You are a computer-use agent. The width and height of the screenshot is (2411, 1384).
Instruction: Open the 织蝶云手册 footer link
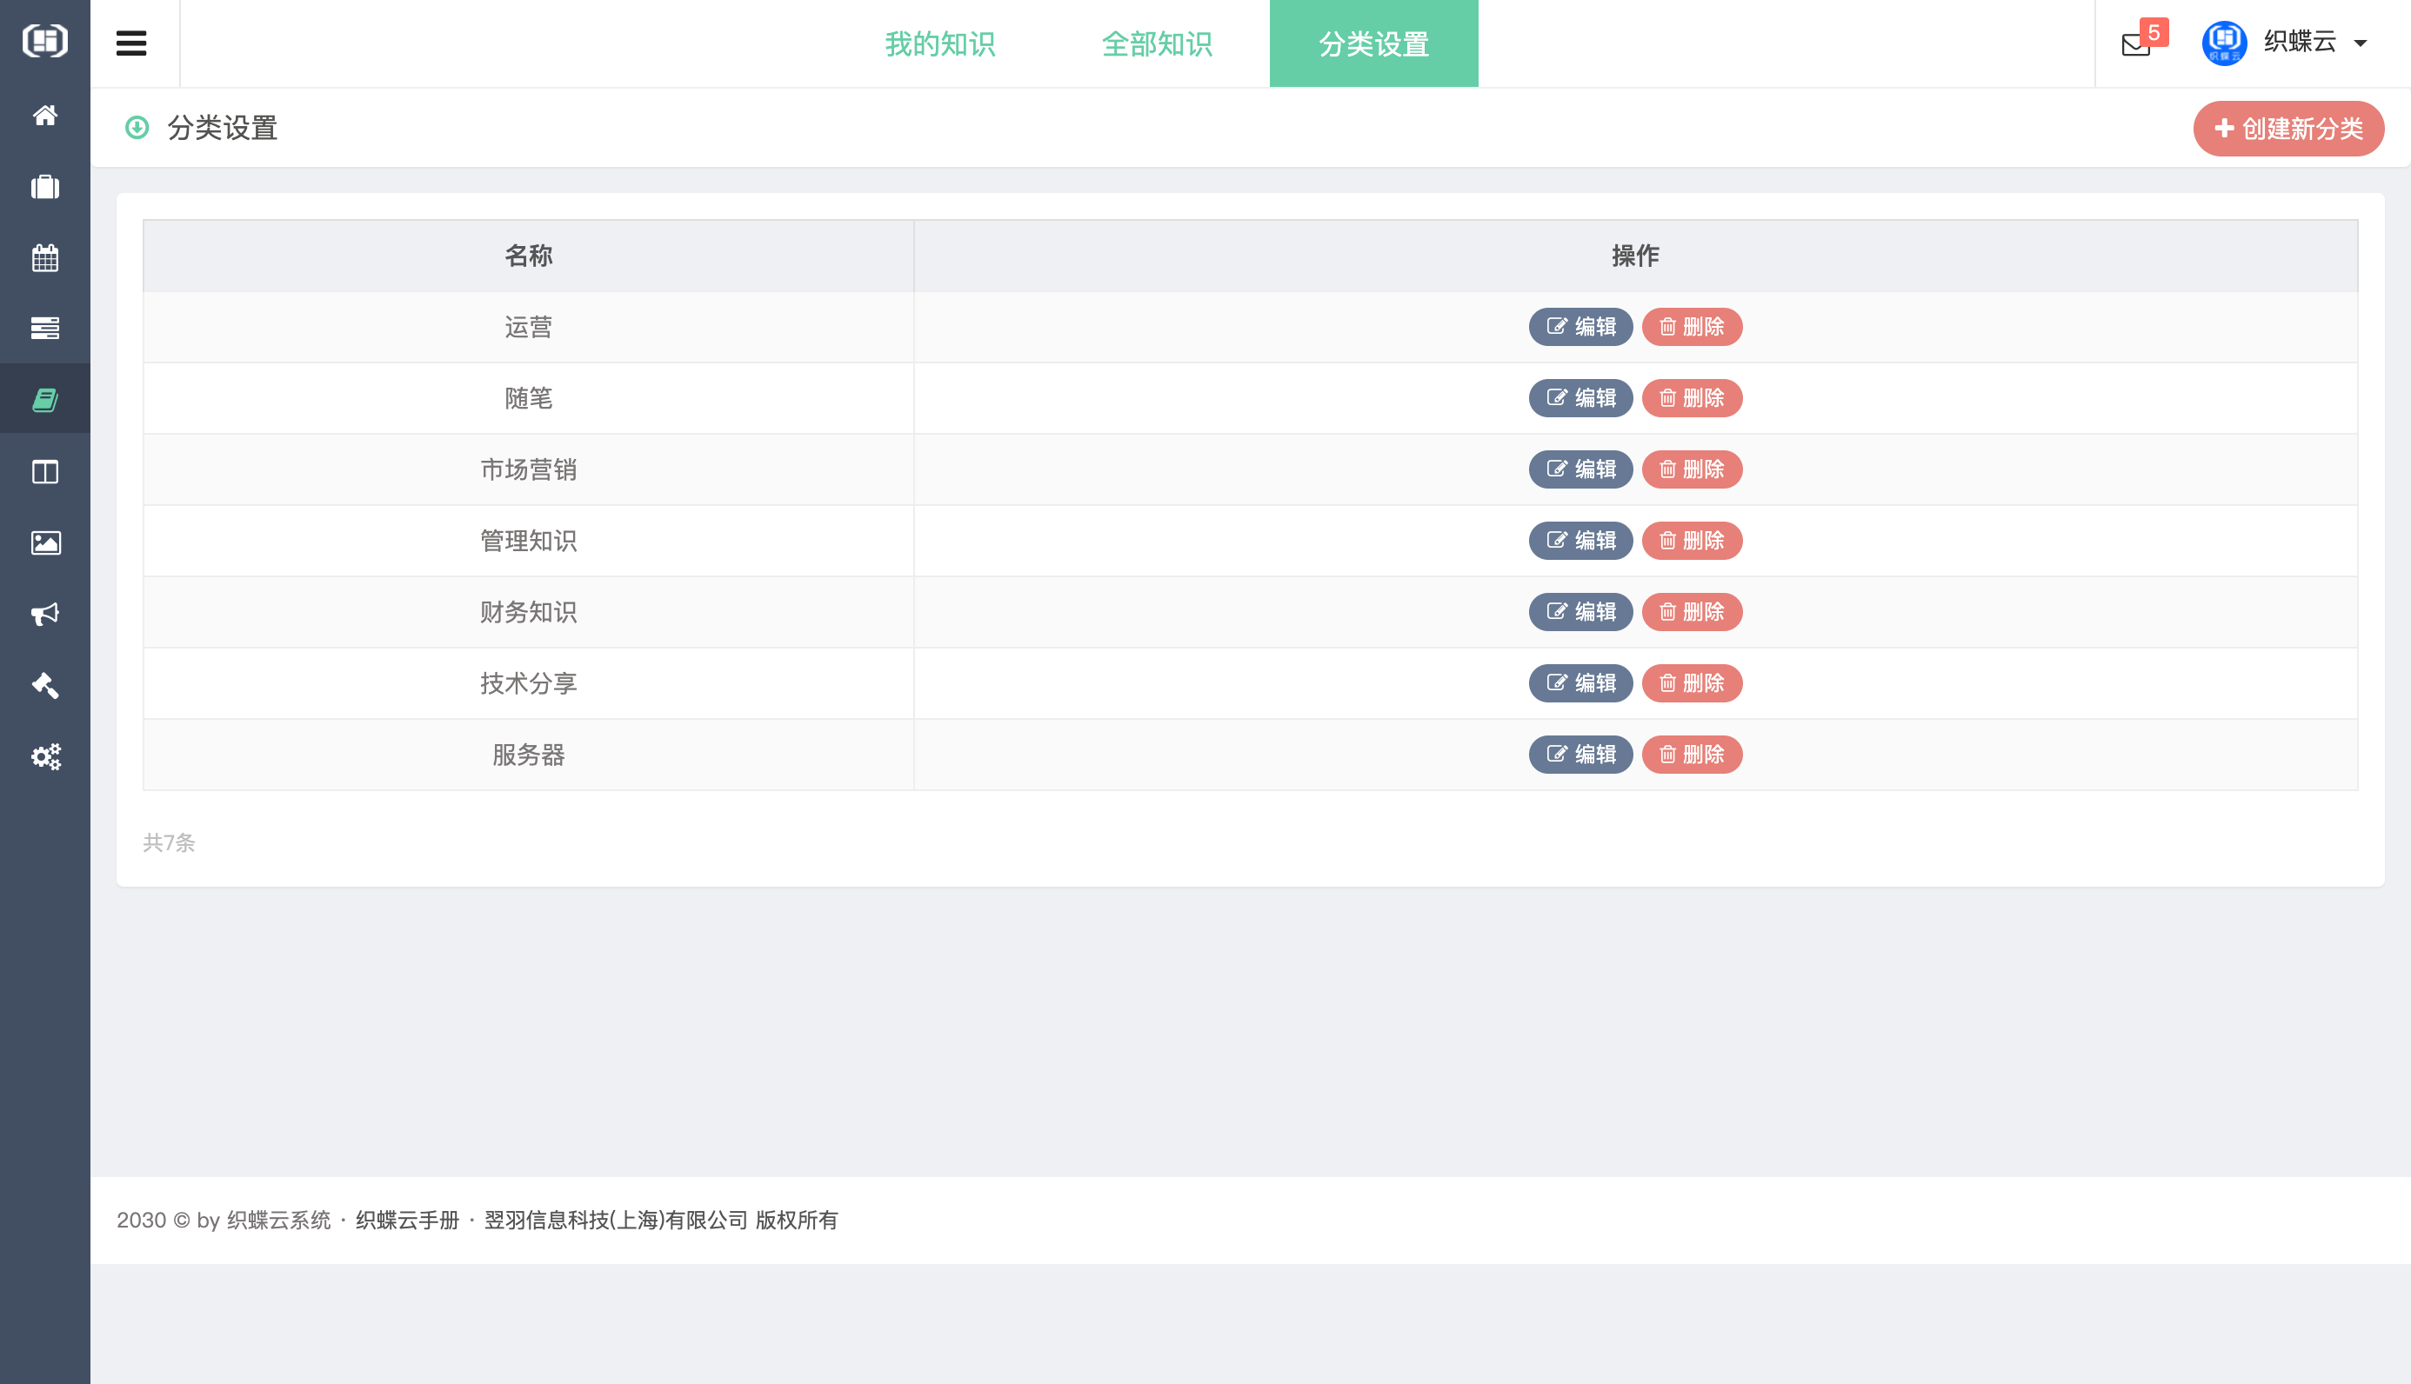407,1221
